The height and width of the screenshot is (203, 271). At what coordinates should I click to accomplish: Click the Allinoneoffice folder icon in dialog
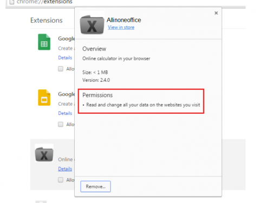(92, 24)
